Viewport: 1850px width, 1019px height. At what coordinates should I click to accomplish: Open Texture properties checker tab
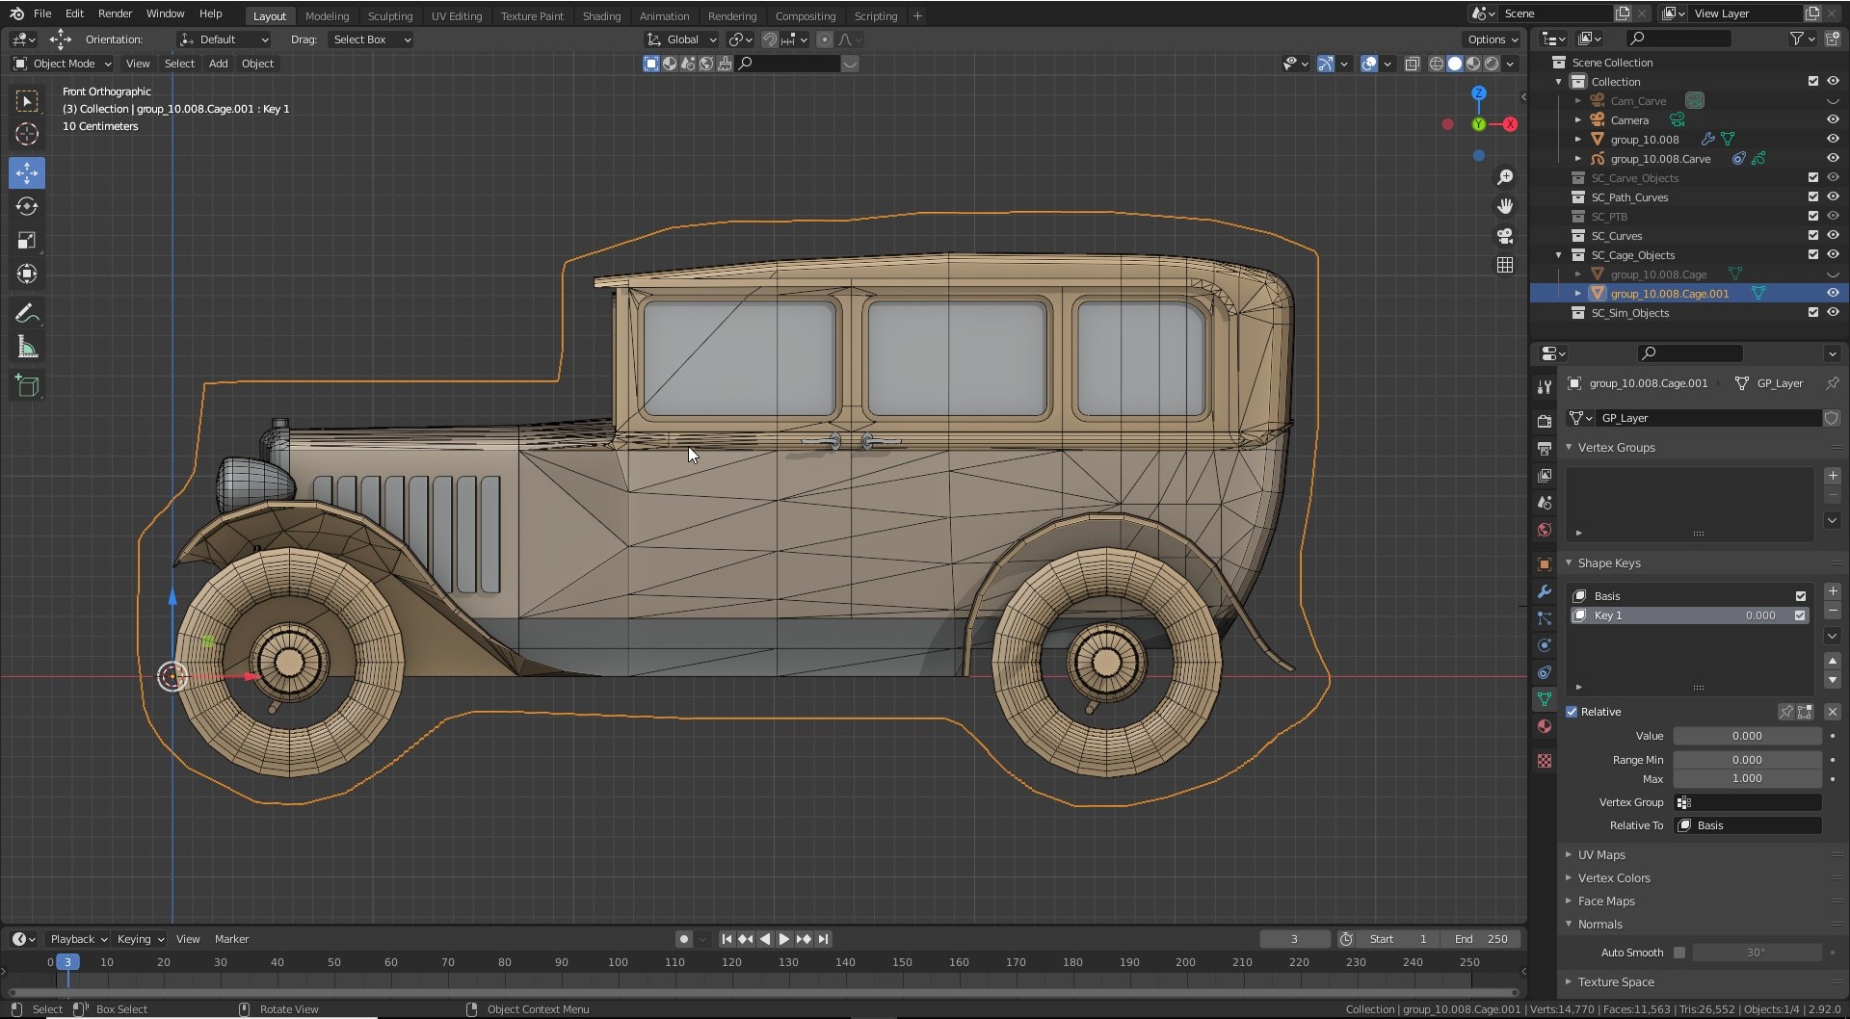click(1545, 761)
